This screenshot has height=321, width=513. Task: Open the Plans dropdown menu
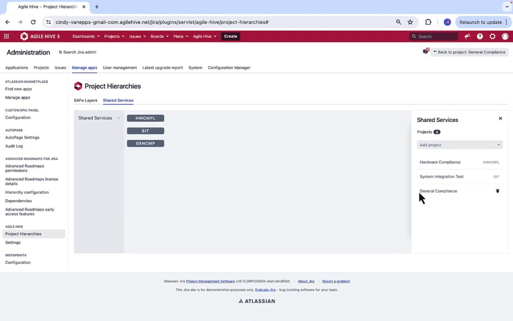click(180, 36)
